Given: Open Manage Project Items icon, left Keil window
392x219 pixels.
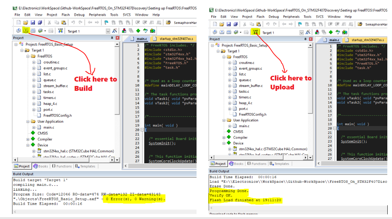Looking at the screenshot, I should (x=124, y=31).
